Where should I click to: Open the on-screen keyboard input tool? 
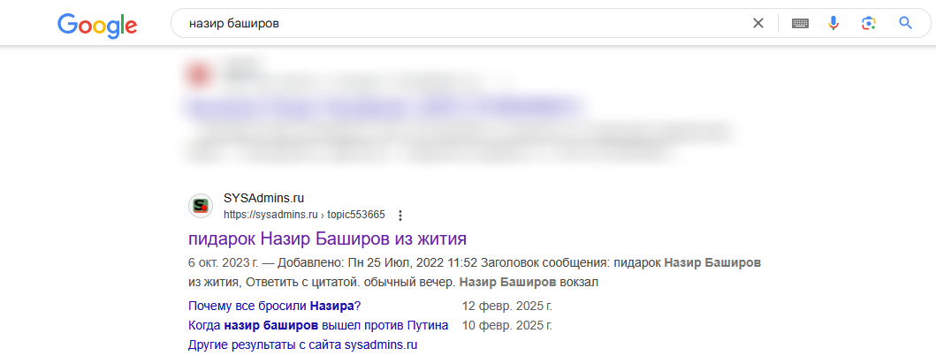801,23
